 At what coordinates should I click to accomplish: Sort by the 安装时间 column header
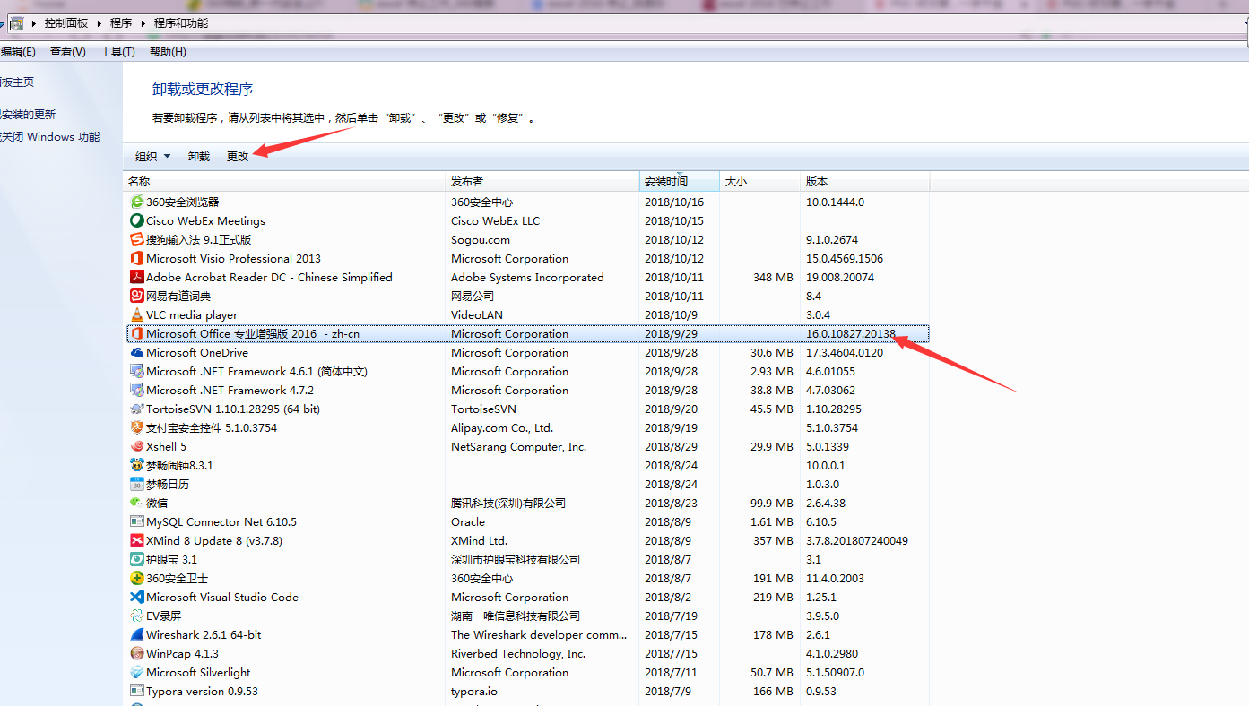click(680, 181)
